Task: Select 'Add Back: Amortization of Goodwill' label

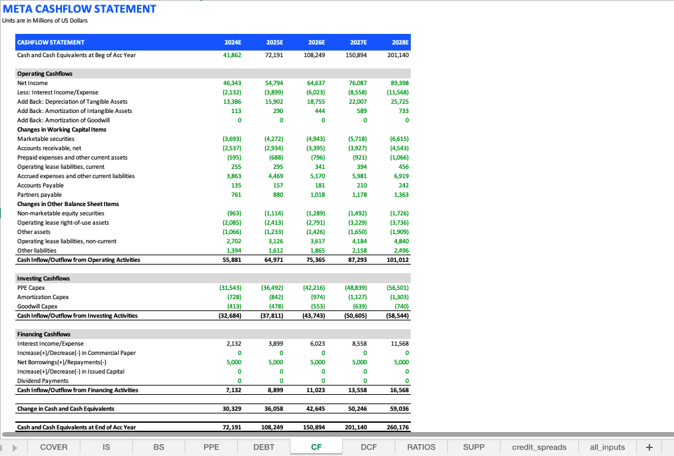Action: click(x=64, y=120)
